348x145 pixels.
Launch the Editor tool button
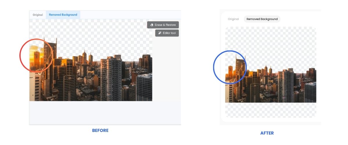coord(167,33)
